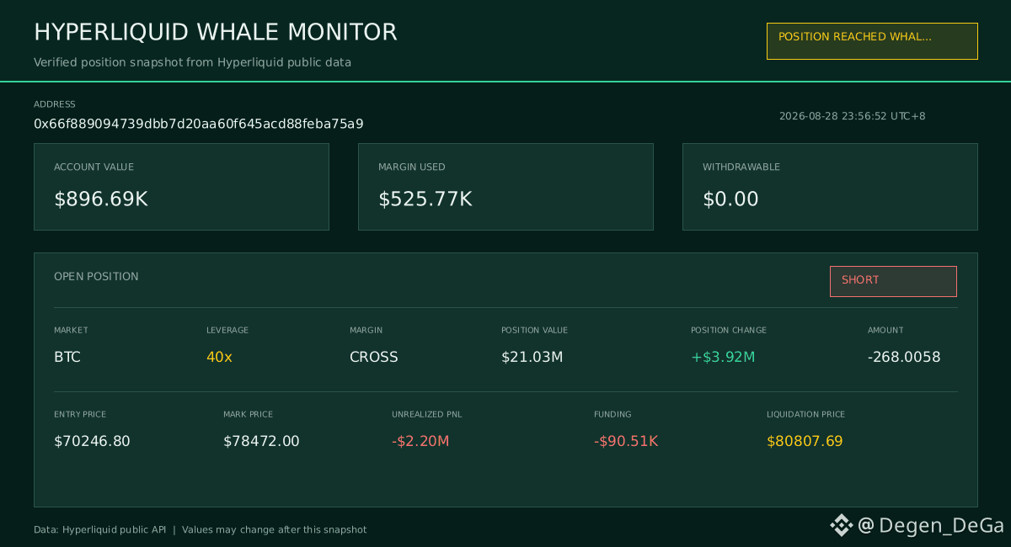Click the Binance logo icon in watermark

(x=842, y=526)
